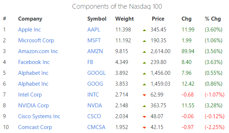Click the % Chg column header
Viewport: 229px width, 133px height.
pos(213,19)
